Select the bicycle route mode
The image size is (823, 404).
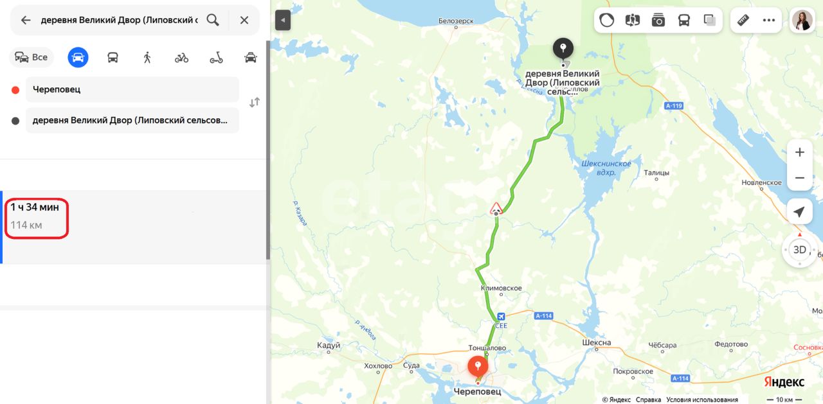pos(181,58)
